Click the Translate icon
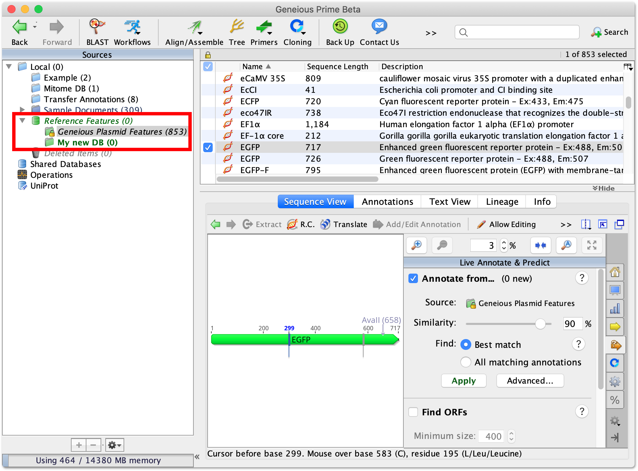This screenshot has height=471, width=638. pos(325,224)
